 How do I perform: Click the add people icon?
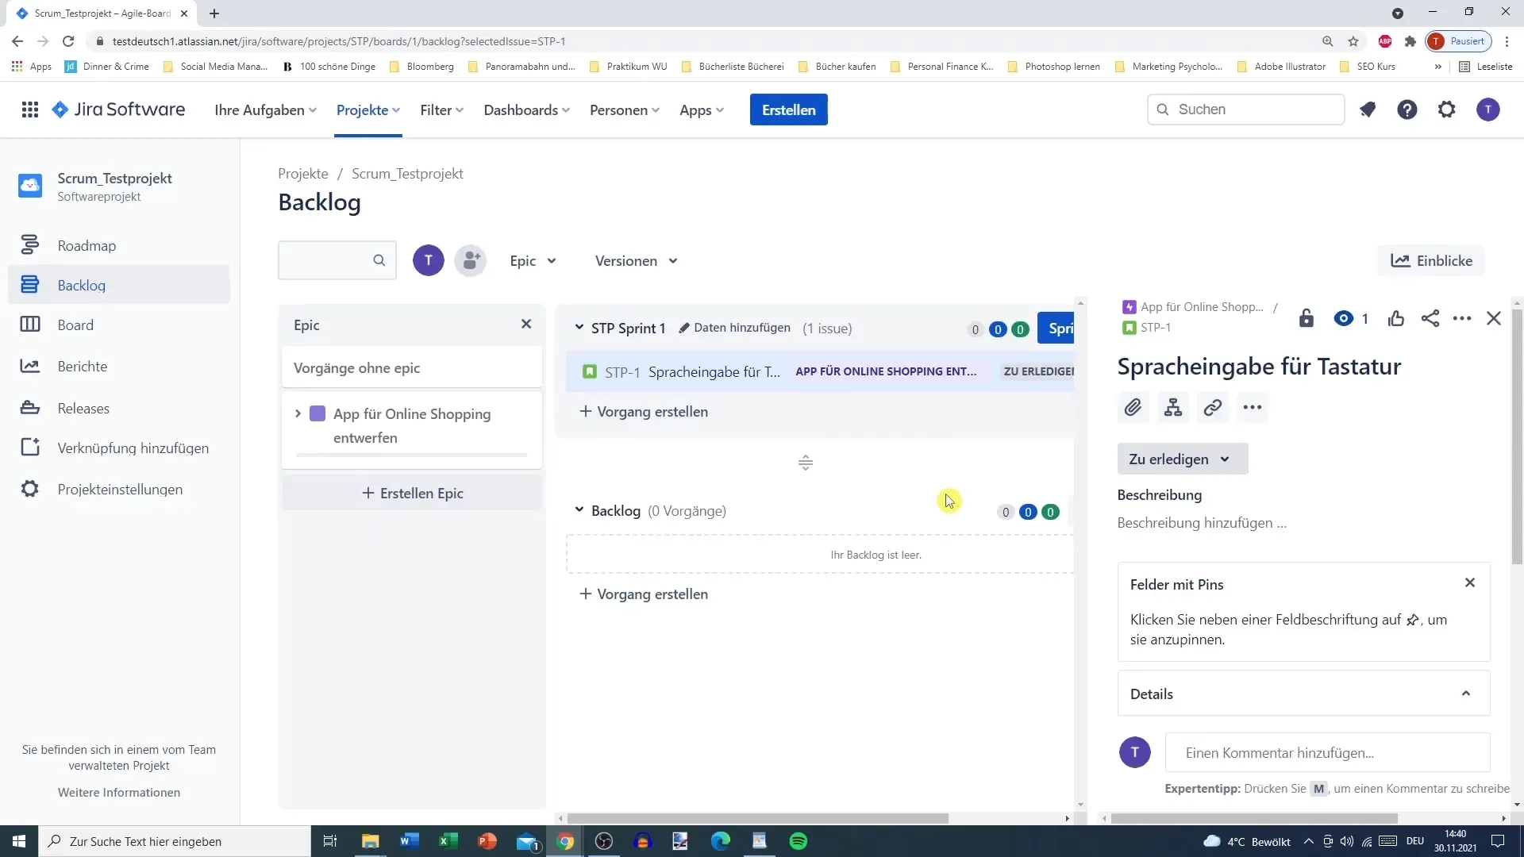471,260
